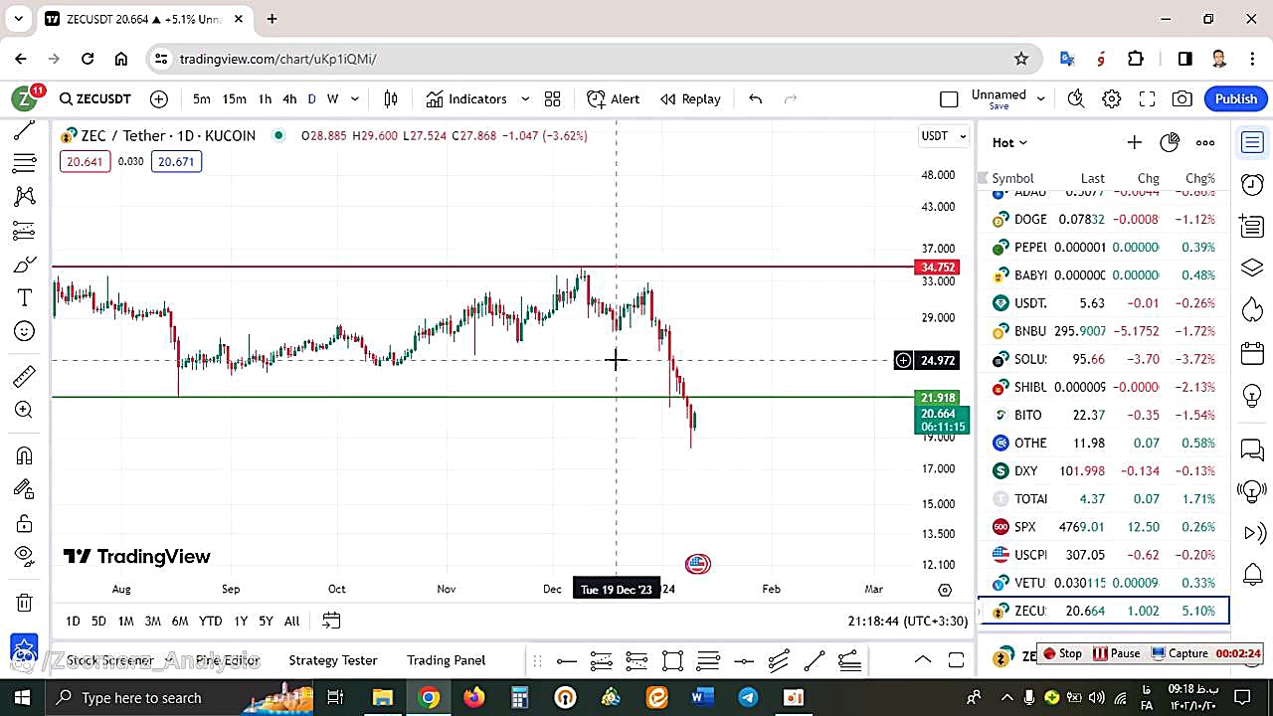Select the brush drawing tool
The width and height of the screenshot is (1273, 716).
click(x=25, y=265)
